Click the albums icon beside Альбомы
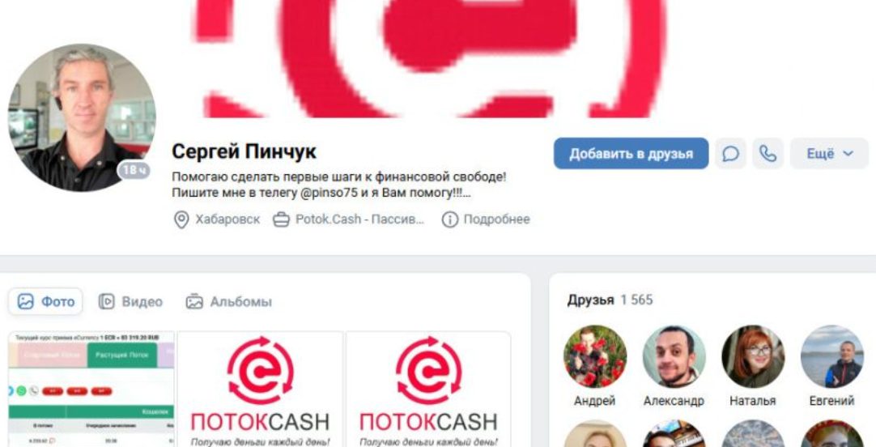The width and height of the screenshot is (876, 447). tap(193, 302)
